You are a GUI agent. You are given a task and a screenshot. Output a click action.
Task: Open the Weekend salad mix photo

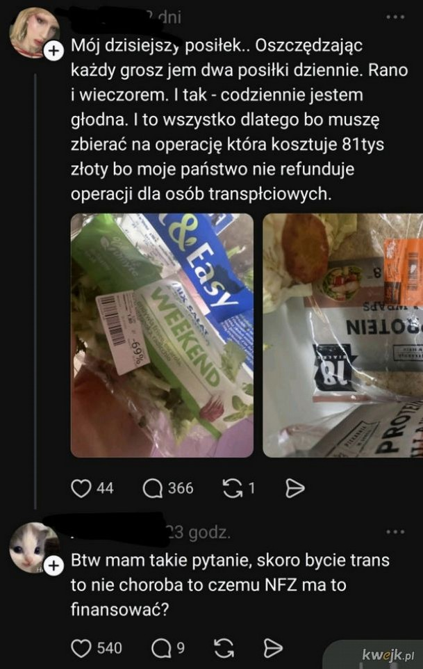tap(162, 335)
